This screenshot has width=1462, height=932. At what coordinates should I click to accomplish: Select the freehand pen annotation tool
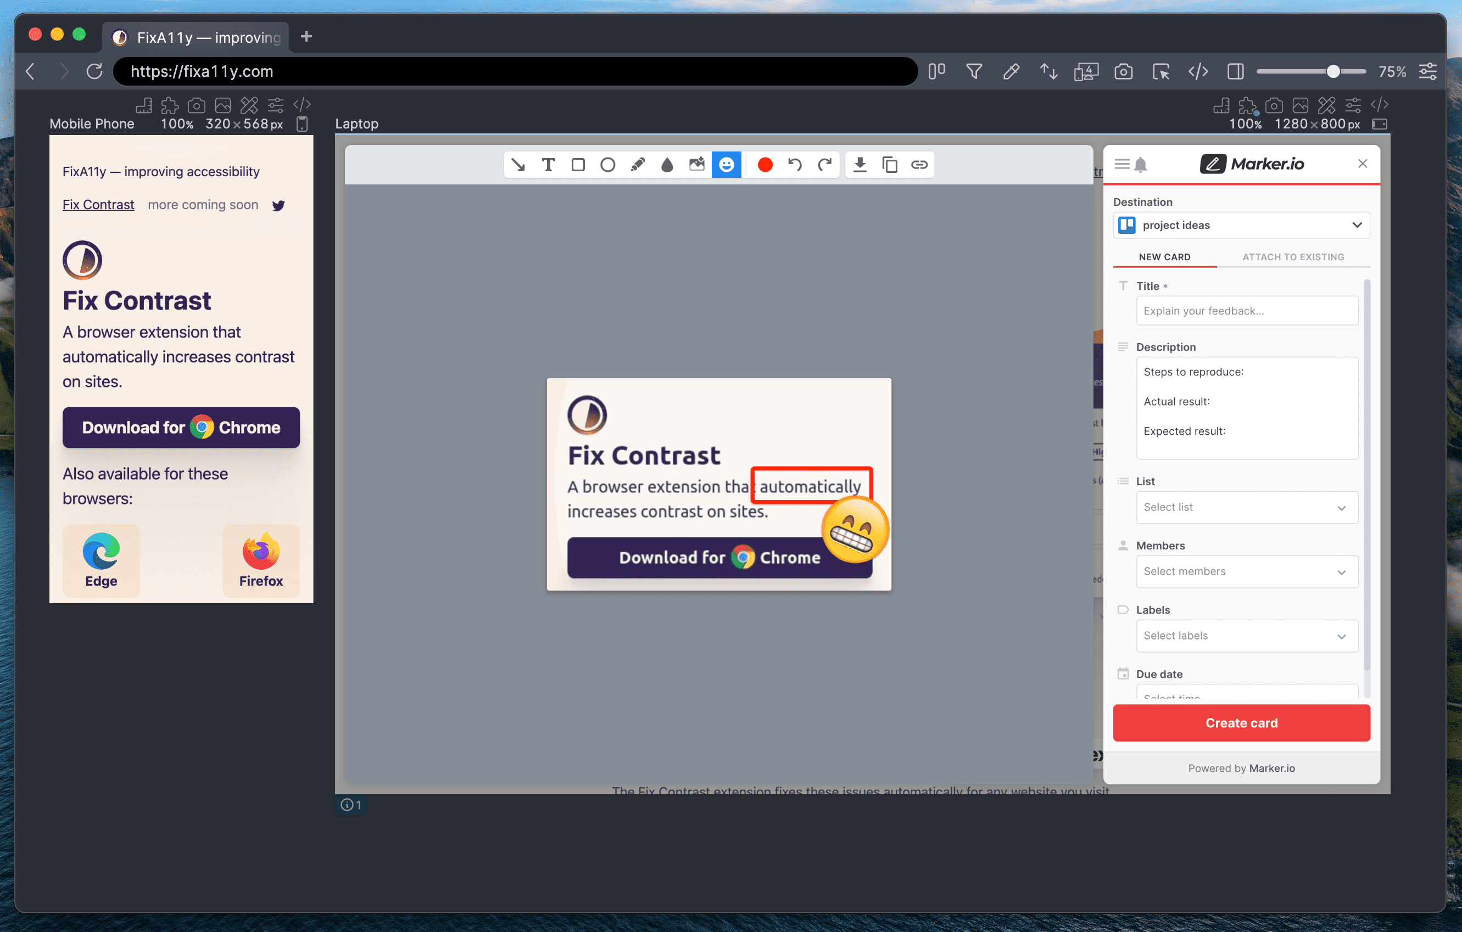[638, 165]
